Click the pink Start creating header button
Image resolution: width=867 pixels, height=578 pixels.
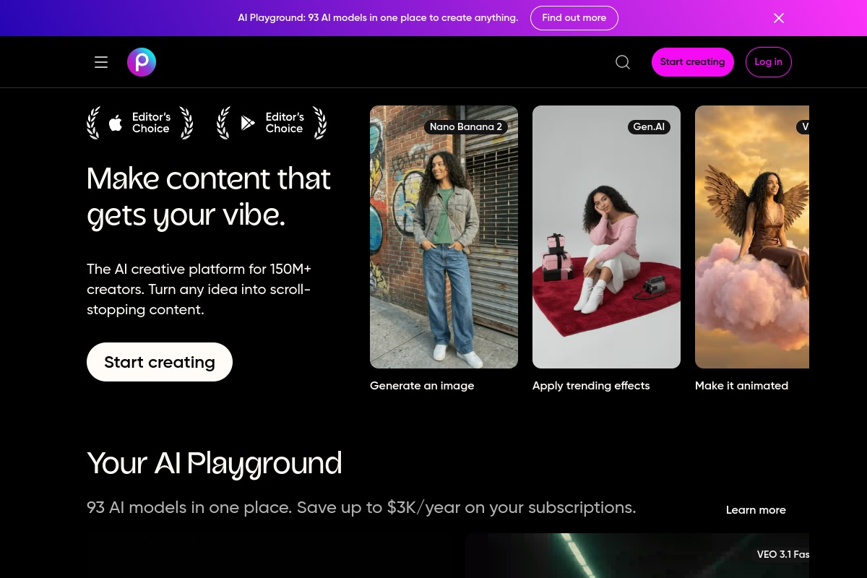point(692,62)
